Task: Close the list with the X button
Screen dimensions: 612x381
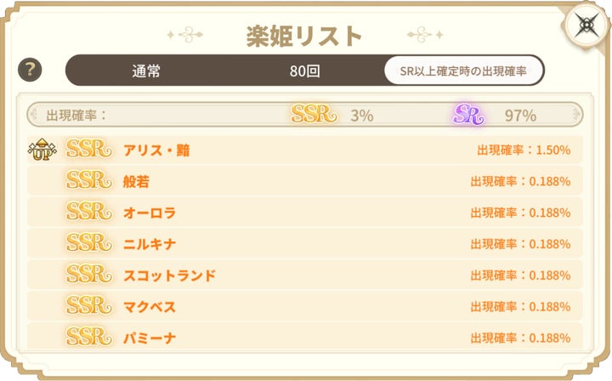Action: tap(586, 25)
